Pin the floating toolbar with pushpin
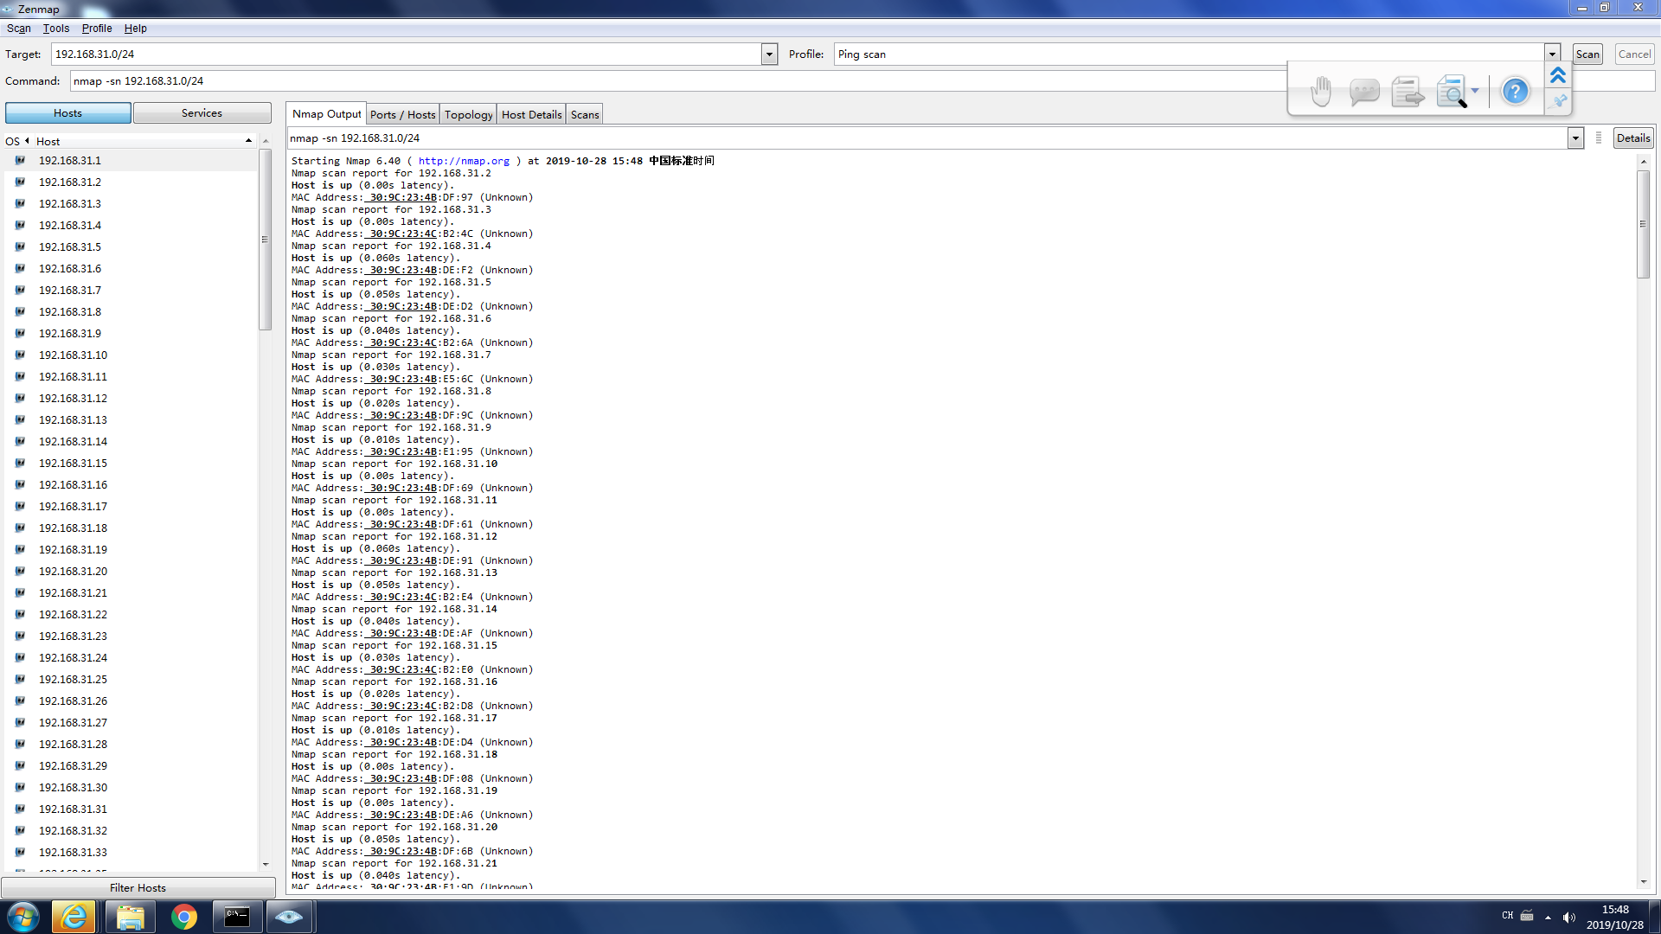 [1558, 101]
